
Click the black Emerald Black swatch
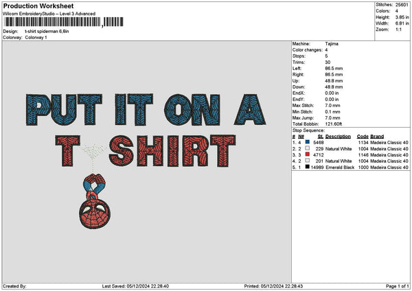pyautogui.click(x=307, y=167)
